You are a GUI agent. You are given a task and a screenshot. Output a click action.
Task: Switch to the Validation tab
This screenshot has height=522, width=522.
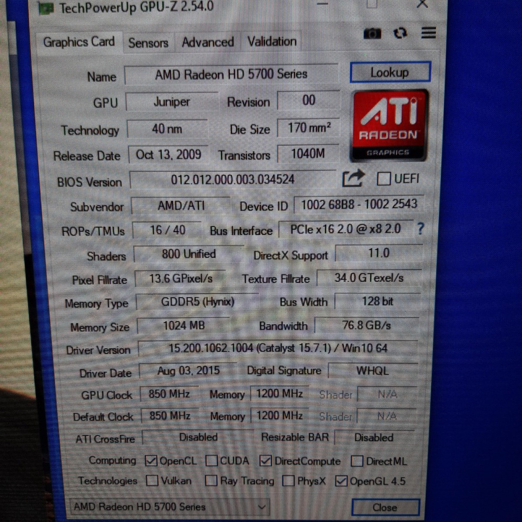pos(272,42)
